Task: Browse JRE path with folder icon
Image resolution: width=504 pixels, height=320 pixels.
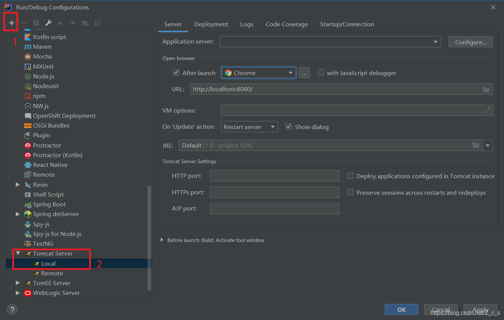Action: [476, 145]
